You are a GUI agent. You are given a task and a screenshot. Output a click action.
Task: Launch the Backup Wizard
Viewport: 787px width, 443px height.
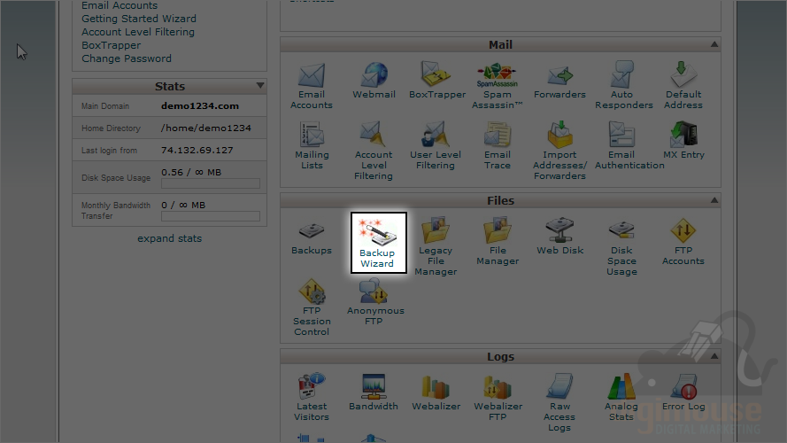coord(378,243)
